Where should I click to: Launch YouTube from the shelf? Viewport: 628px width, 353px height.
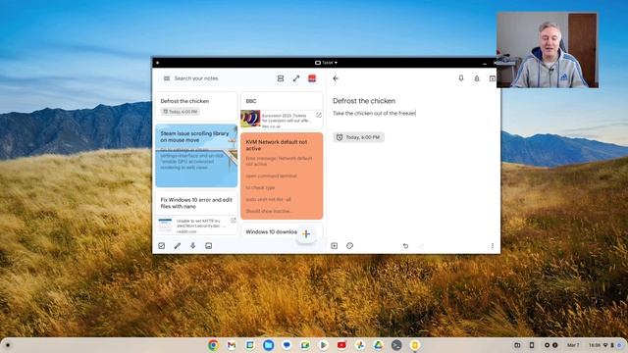341,345
